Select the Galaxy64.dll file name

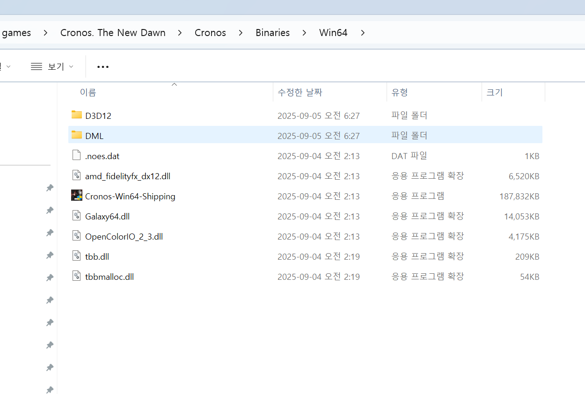point(107,216)
